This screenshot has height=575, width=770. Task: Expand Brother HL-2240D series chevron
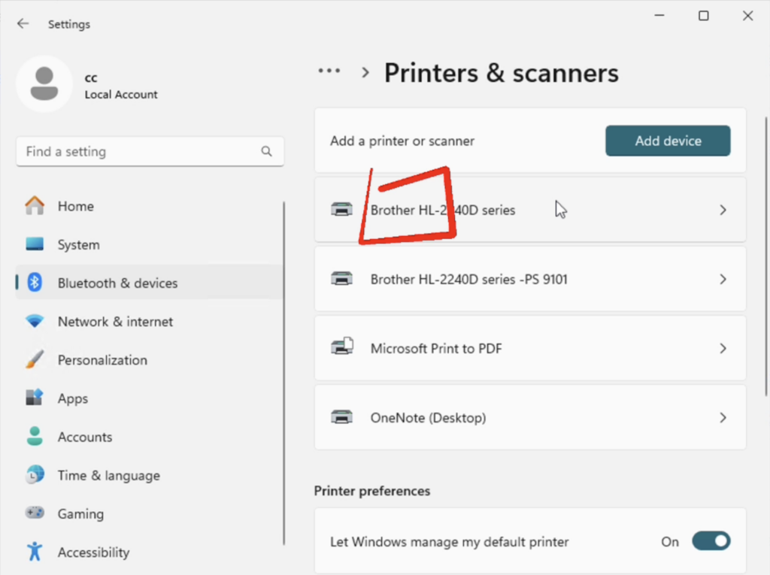click(723, 210)
